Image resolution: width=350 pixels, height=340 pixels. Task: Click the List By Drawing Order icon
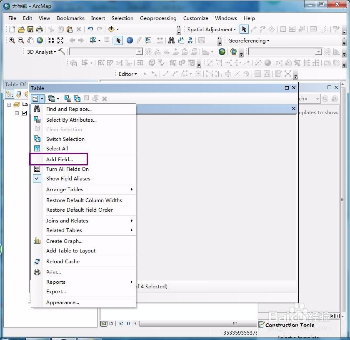pos(9,94)
